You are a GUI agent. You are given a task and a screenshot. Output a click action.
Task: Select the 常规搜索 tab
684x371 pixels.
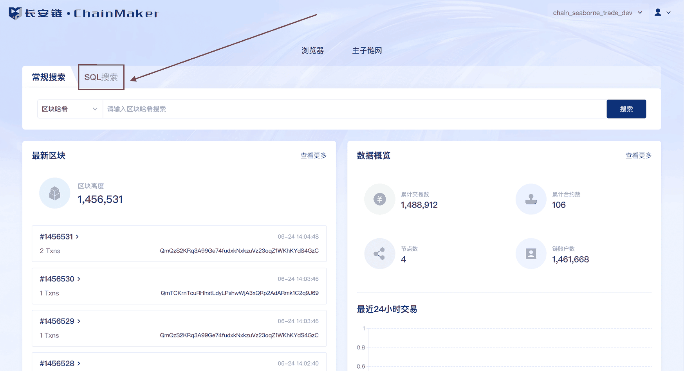[49, 77]
